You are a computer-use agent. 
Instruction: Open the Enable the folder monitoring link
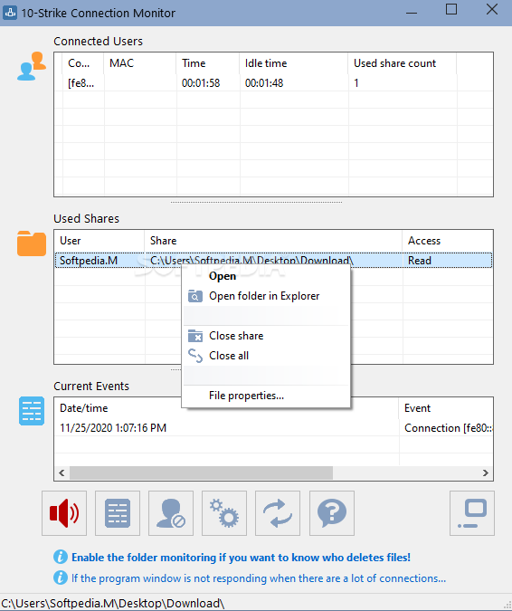[241, 558]
